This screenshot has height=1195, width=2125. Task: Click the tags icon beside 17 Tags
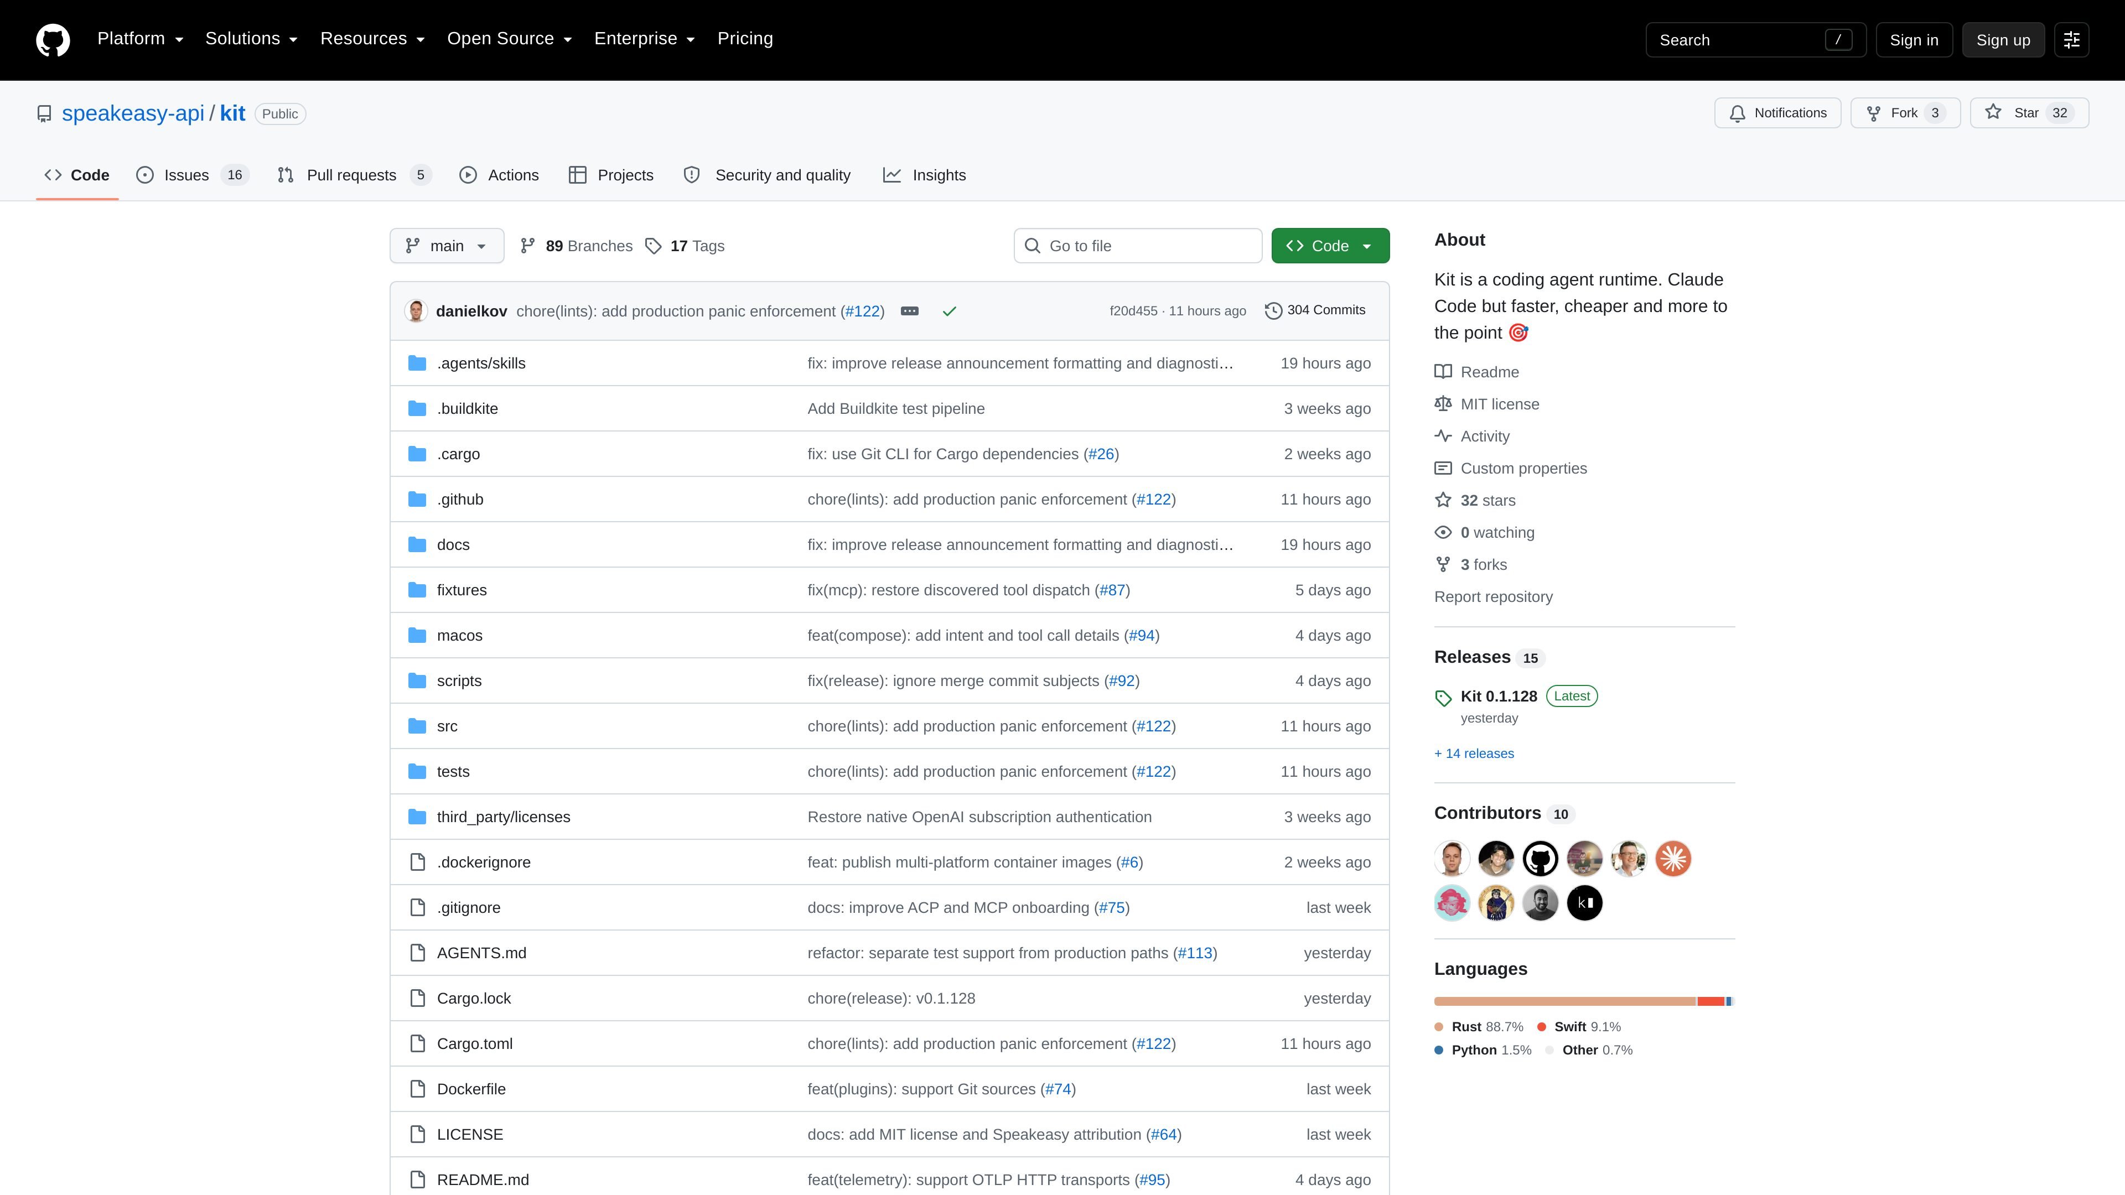(654, 246)
